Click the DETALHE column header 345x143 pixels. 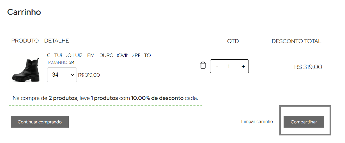tap(57, 41)
